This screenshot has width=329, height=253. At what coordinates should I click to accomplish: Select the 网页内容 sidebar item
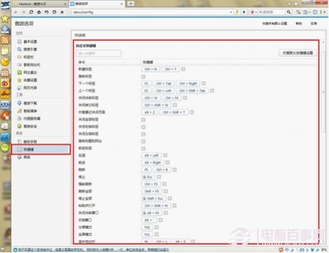[x=27, y=88]
